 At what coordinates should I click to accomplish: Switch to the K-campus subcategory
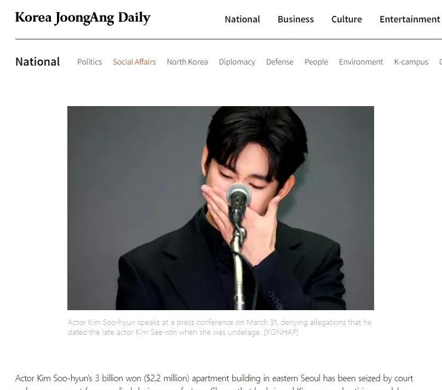pos(411,62)
